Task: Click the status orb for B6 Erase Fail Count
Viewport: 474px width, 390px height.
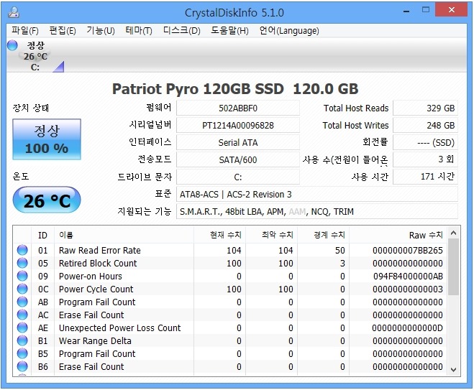Action: [22, 366]
